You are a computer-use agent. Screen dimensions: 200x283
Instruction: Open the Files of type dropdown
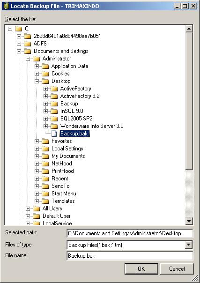pos(188,245)
